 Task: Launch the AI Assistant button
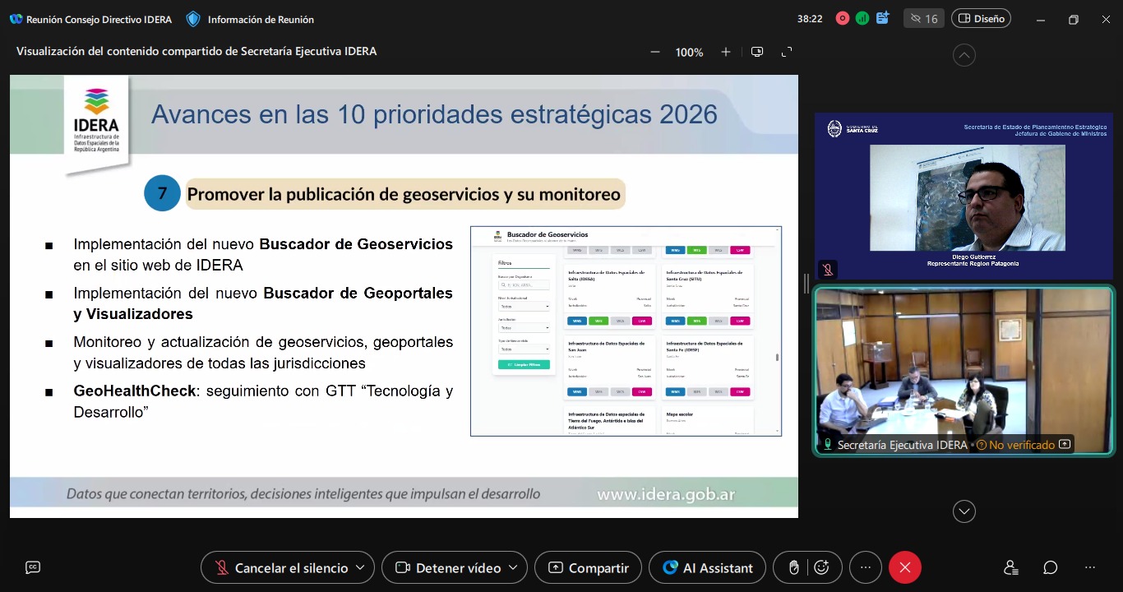click(707, 567)
